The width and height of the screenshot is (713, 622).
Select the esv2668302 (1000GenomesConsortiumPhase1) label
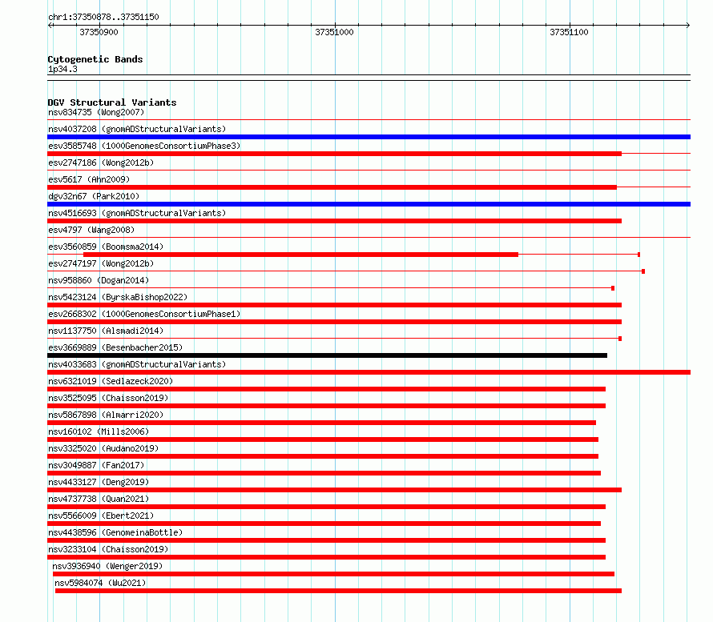(144, 314)
